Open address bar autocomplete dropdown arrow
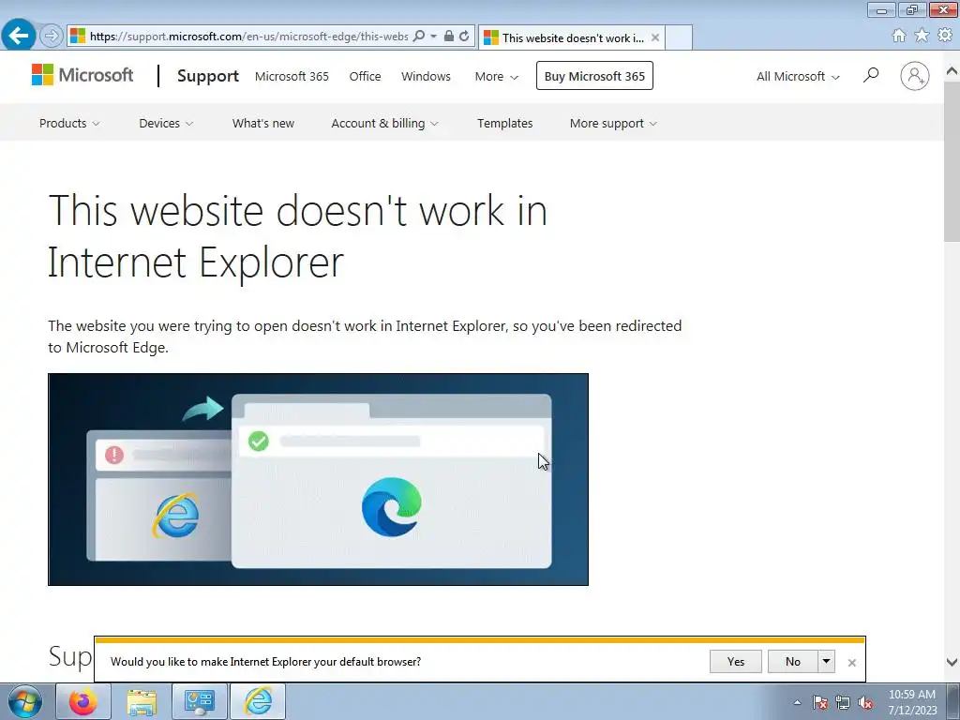Image resolution: width=960 pixels, height=720 pixels. (x=433, y=37)
